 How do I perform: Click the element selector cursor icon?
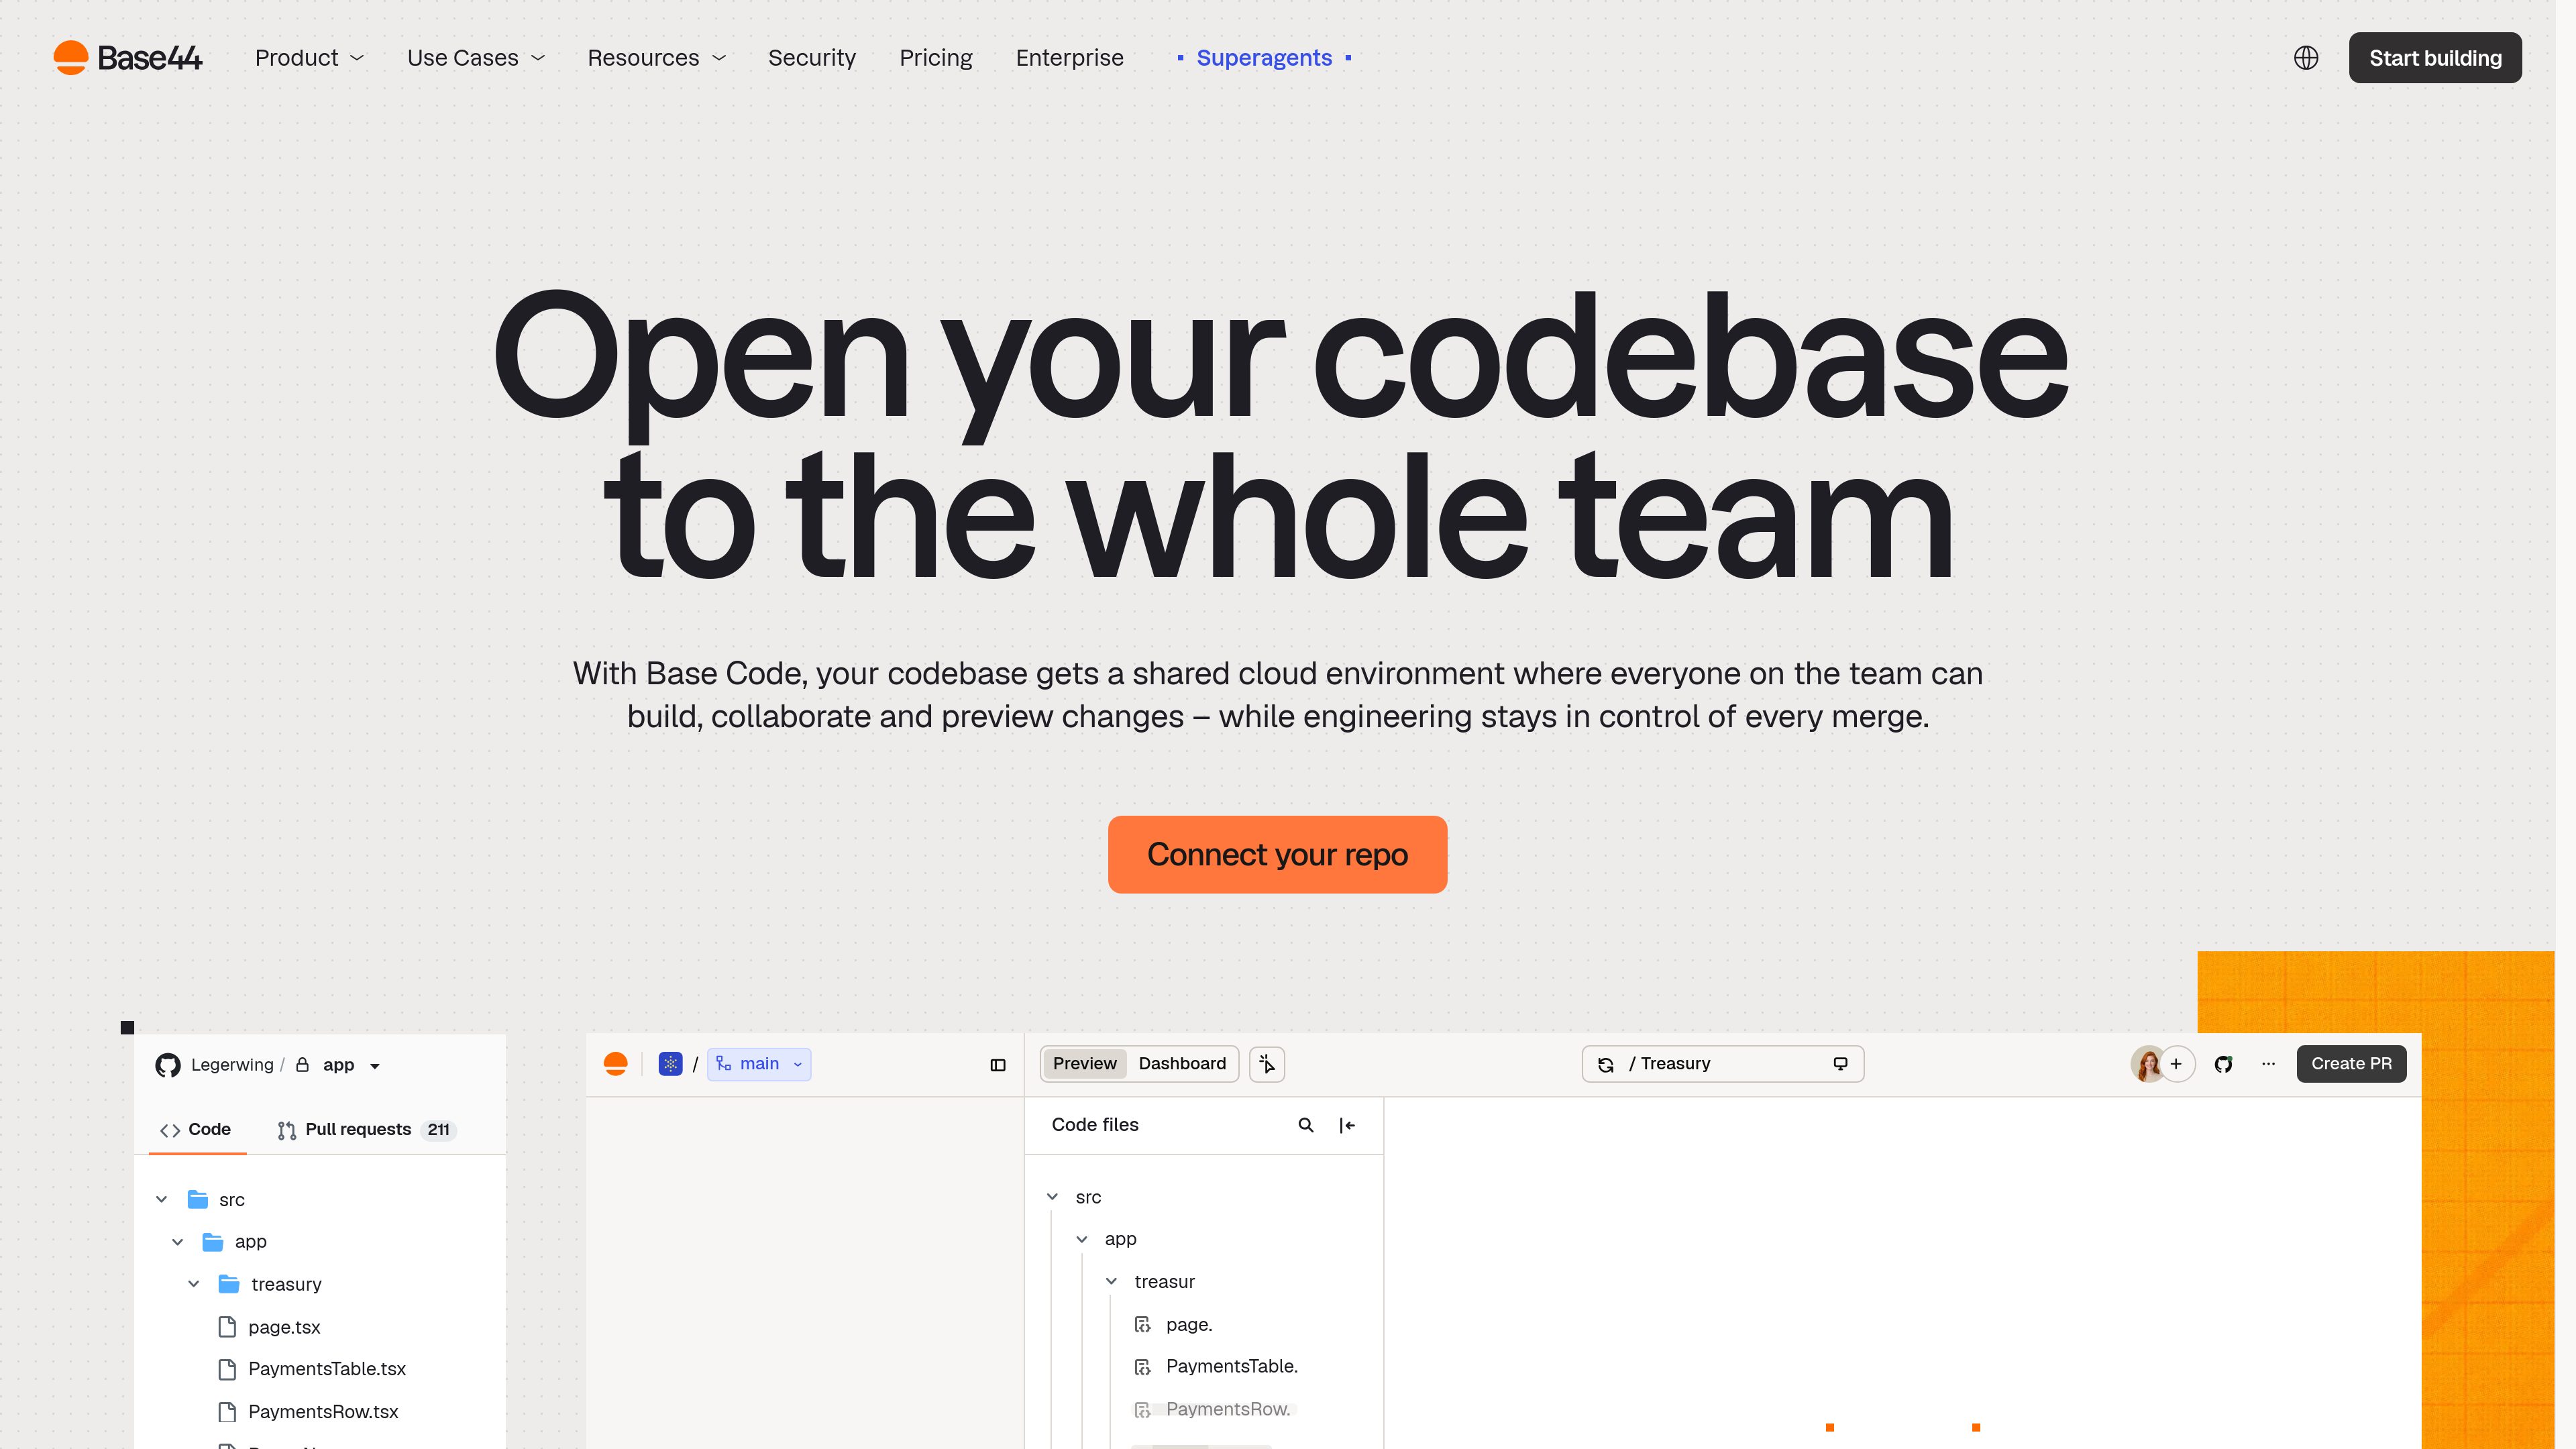point(1267,1064)
